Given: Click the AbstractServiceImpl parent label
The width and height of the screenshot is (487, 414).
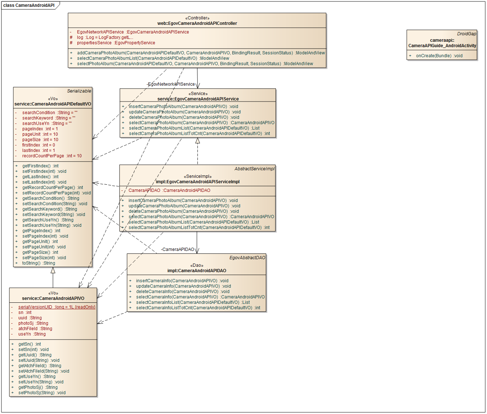Looking at the screenshot, I should pyautogui.click(x=254, y=169).
